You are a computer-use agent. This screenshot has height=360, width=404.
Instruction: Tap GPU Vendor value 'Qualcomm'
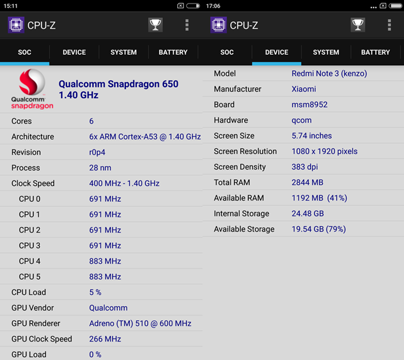(x=109, y=307)
